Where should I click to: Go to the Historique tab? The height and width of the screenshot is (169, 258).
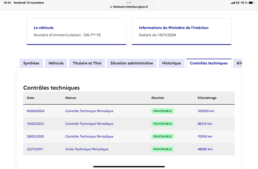point(172,63)
